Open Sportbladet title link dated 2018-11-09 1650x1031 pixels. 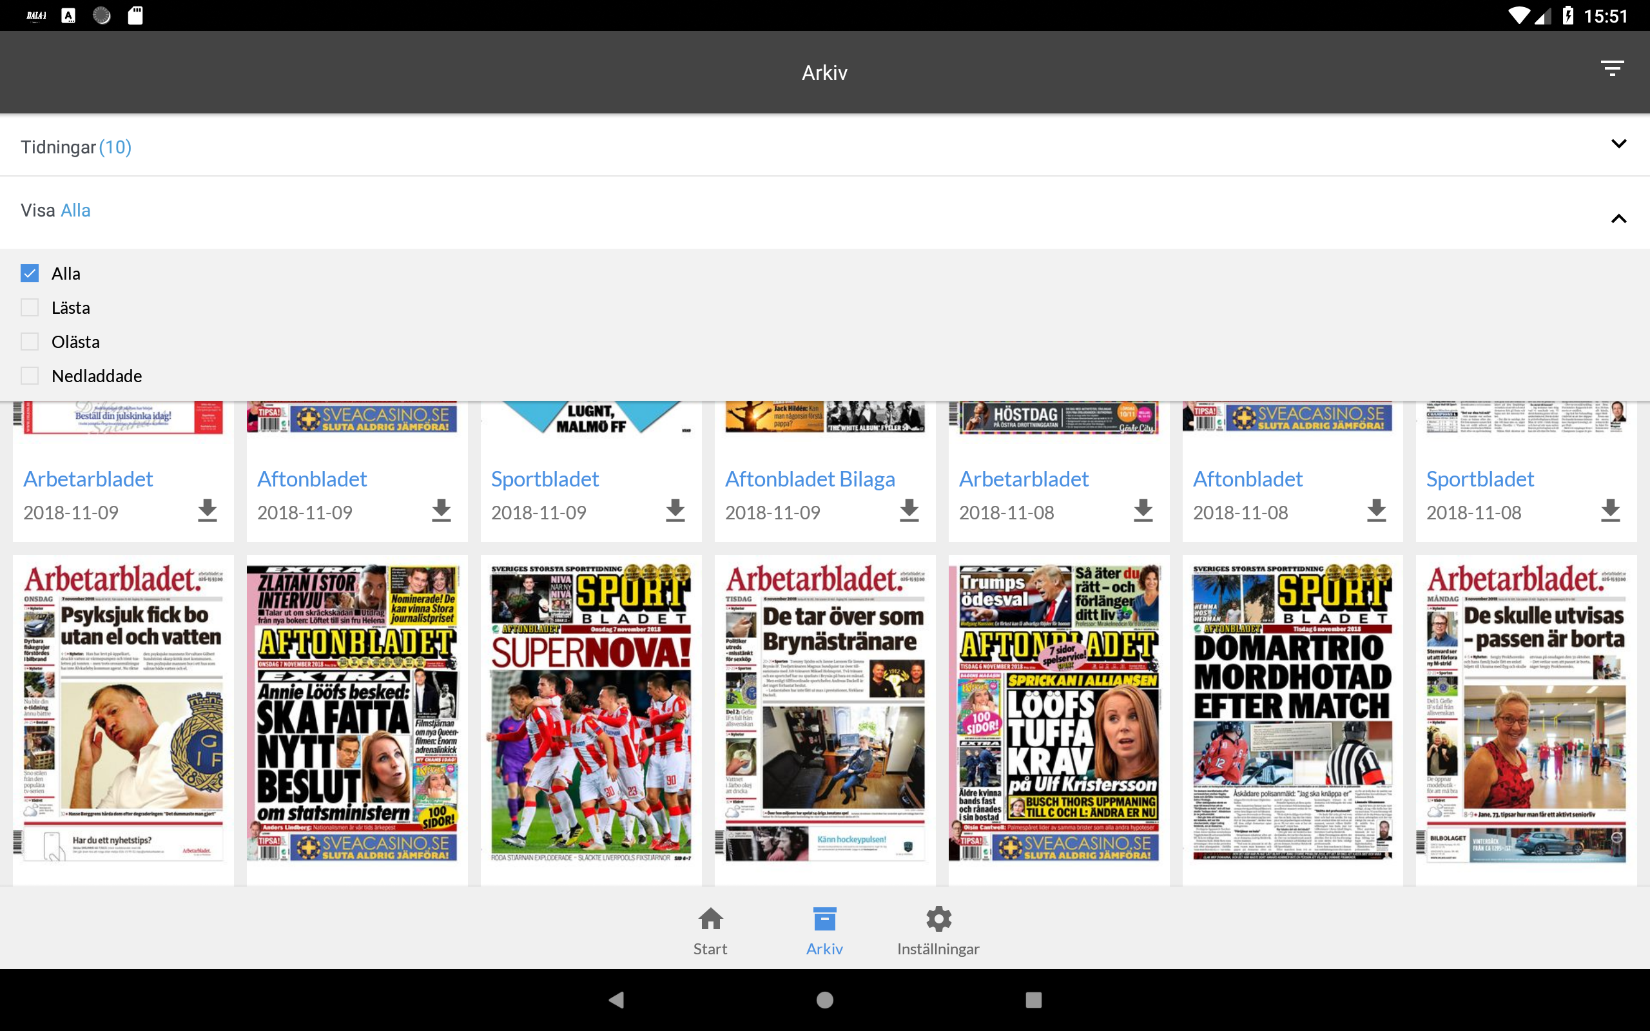[x=545, y=479]
